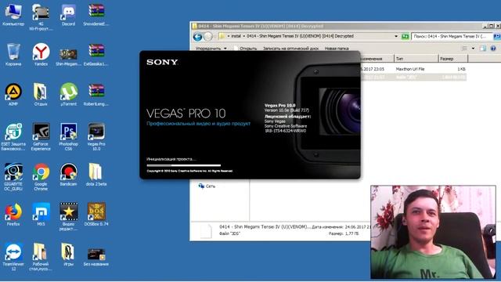The width and height of the screenshot is (501, 282).
Task: Sort files by the Размер column
Action: (453, 59)
